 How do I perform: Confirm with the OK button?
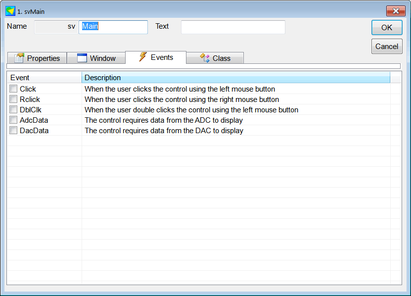tap(387, 28)
